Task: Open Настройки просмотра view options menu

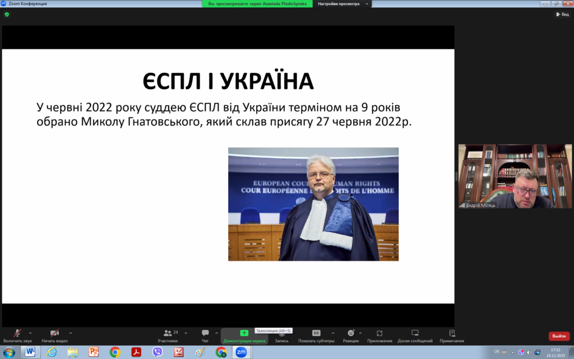Action: point(342,3)
